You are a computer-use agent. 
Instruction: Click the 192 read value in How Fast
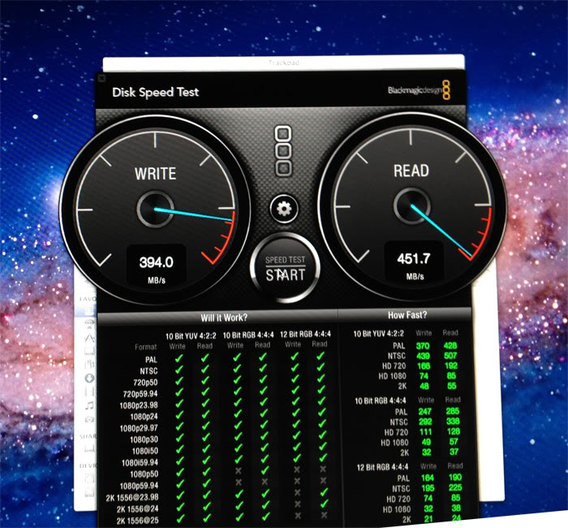coord(451,366)
